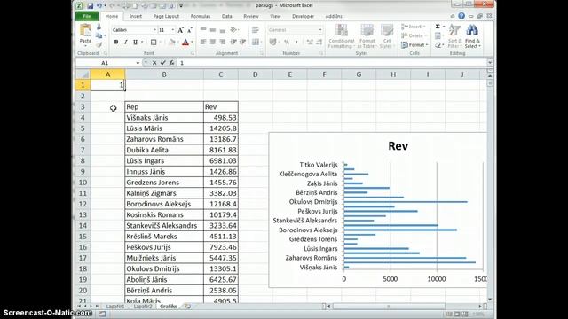
Task: Open Conditional Formatting menu
Action: point(341,35)
